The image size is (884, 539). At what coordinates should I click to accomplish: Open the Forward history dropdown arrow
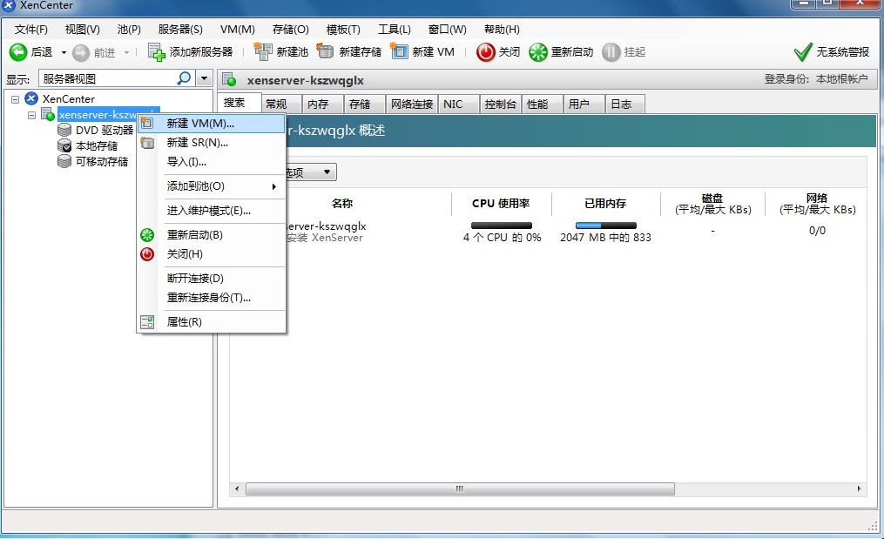pos(127,52)
